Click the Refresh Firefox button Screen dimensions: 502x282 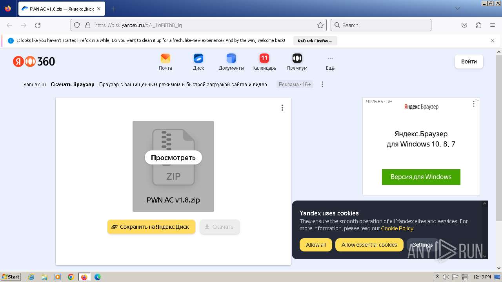315,41
